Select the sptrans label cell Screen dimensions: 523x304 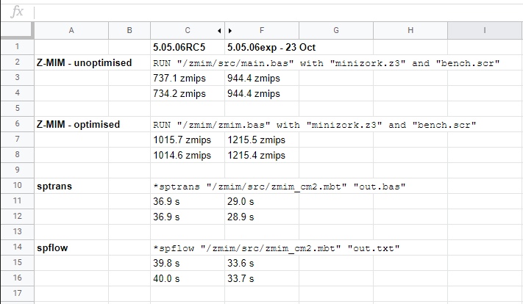[x=71, y=186]
